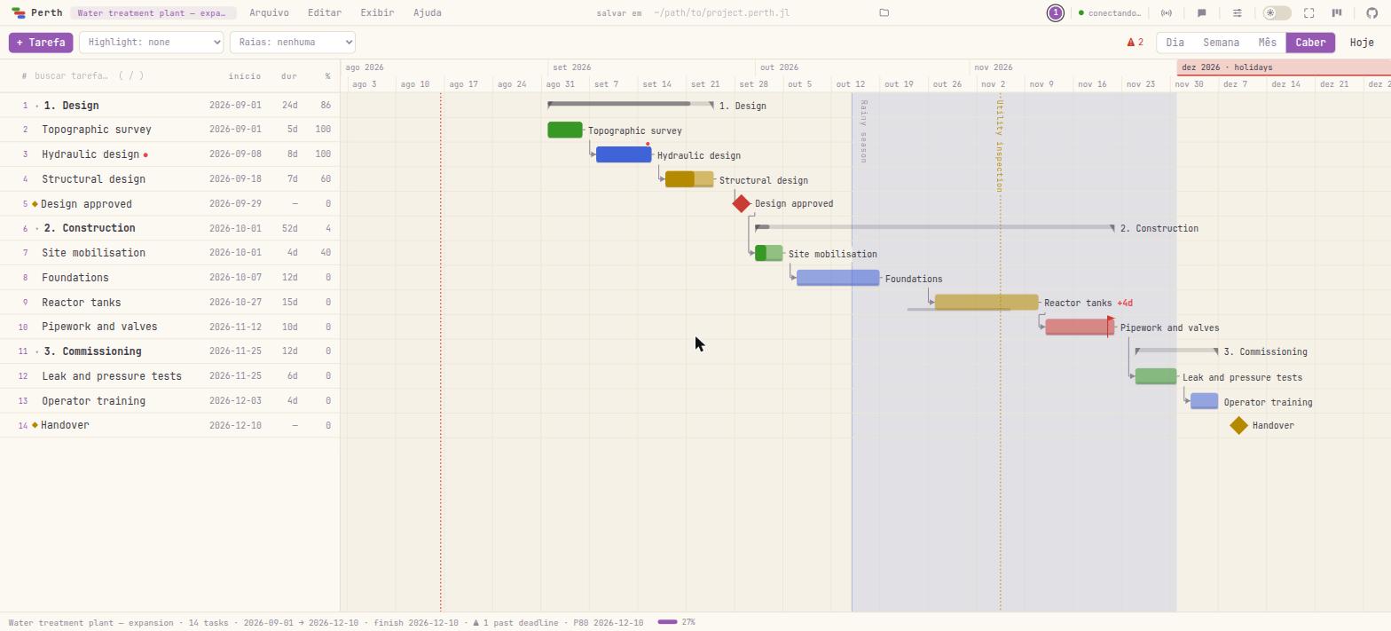The height and width of the screenshot is (631, 1391).
Task: Click the red warning indicator showing 2
Action: coord(1135,43)
